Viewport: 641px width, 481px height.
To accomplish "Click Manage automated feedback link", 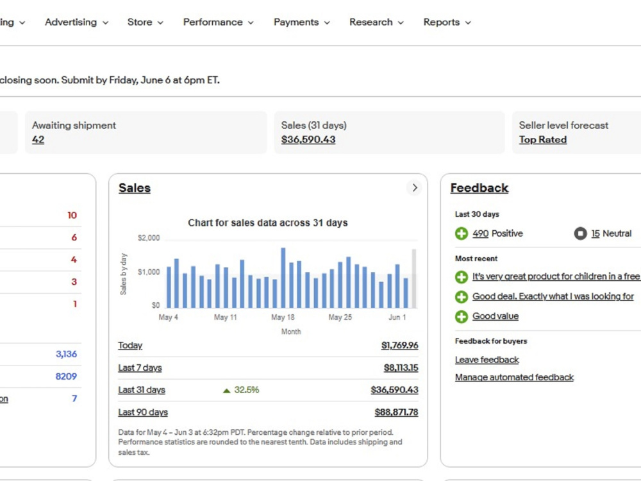I will (514, 378).
